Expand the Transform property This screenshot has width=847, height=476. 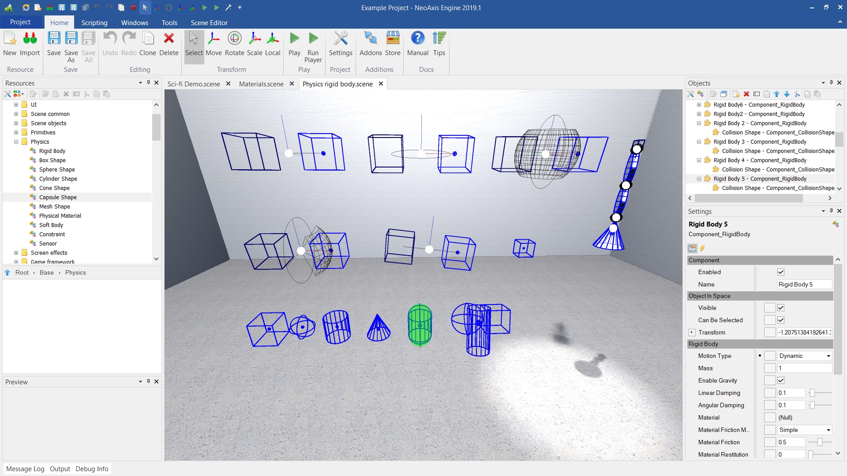[692, 332]
